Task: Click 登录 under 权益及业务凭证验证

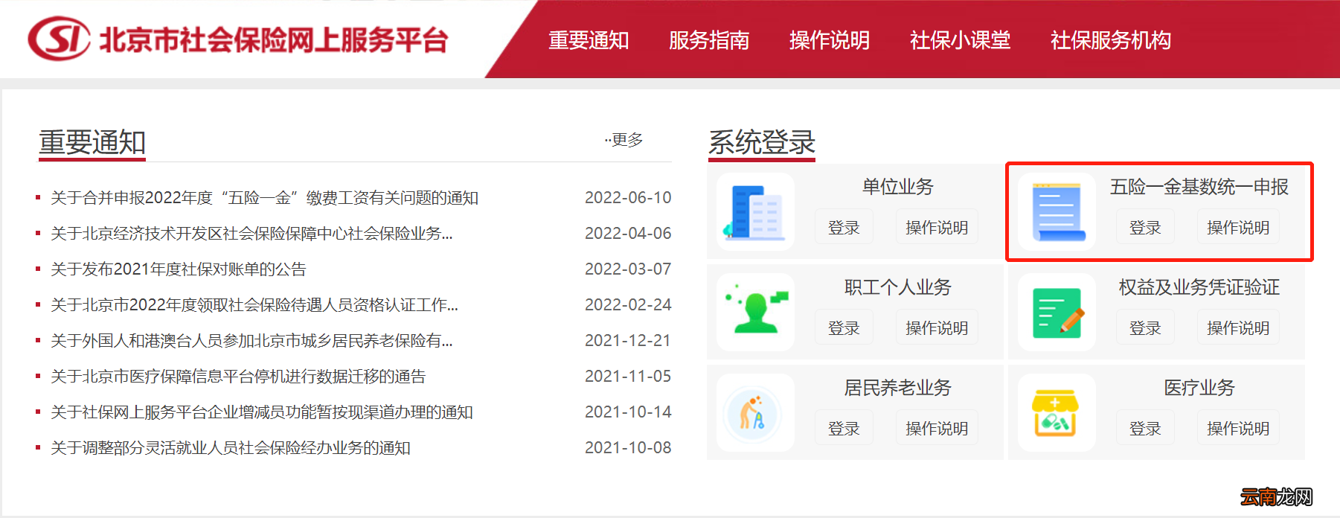Action: point(1145,328)
